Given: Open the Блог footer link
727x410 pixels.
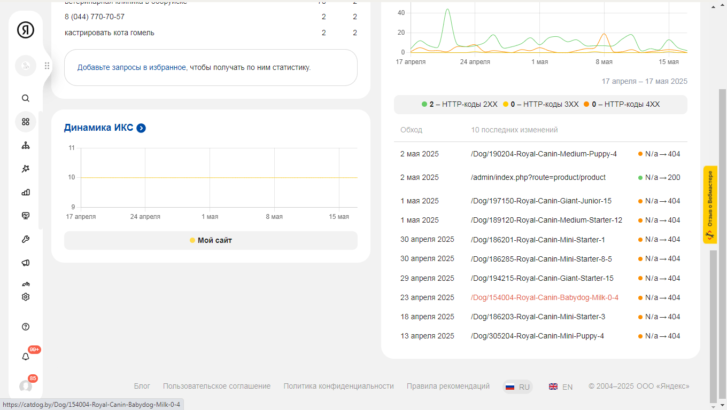Looking at the screenshot, I should 142,386.
